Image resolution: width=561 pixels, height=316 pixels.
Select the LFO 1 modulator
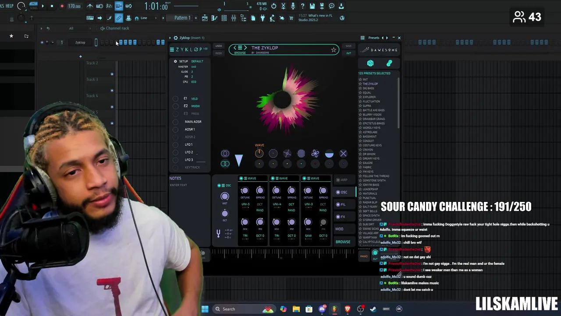click(x=188, y=144)
